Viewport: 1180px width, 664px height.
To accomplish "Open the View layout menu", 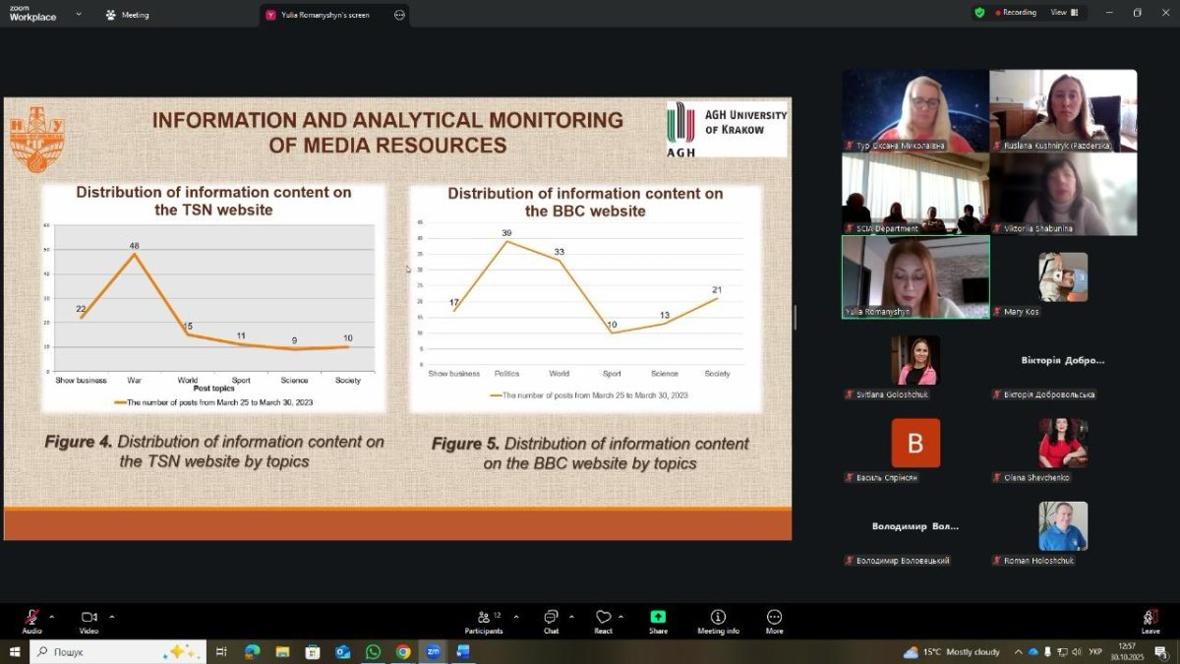I will [x=1064, y=13].
